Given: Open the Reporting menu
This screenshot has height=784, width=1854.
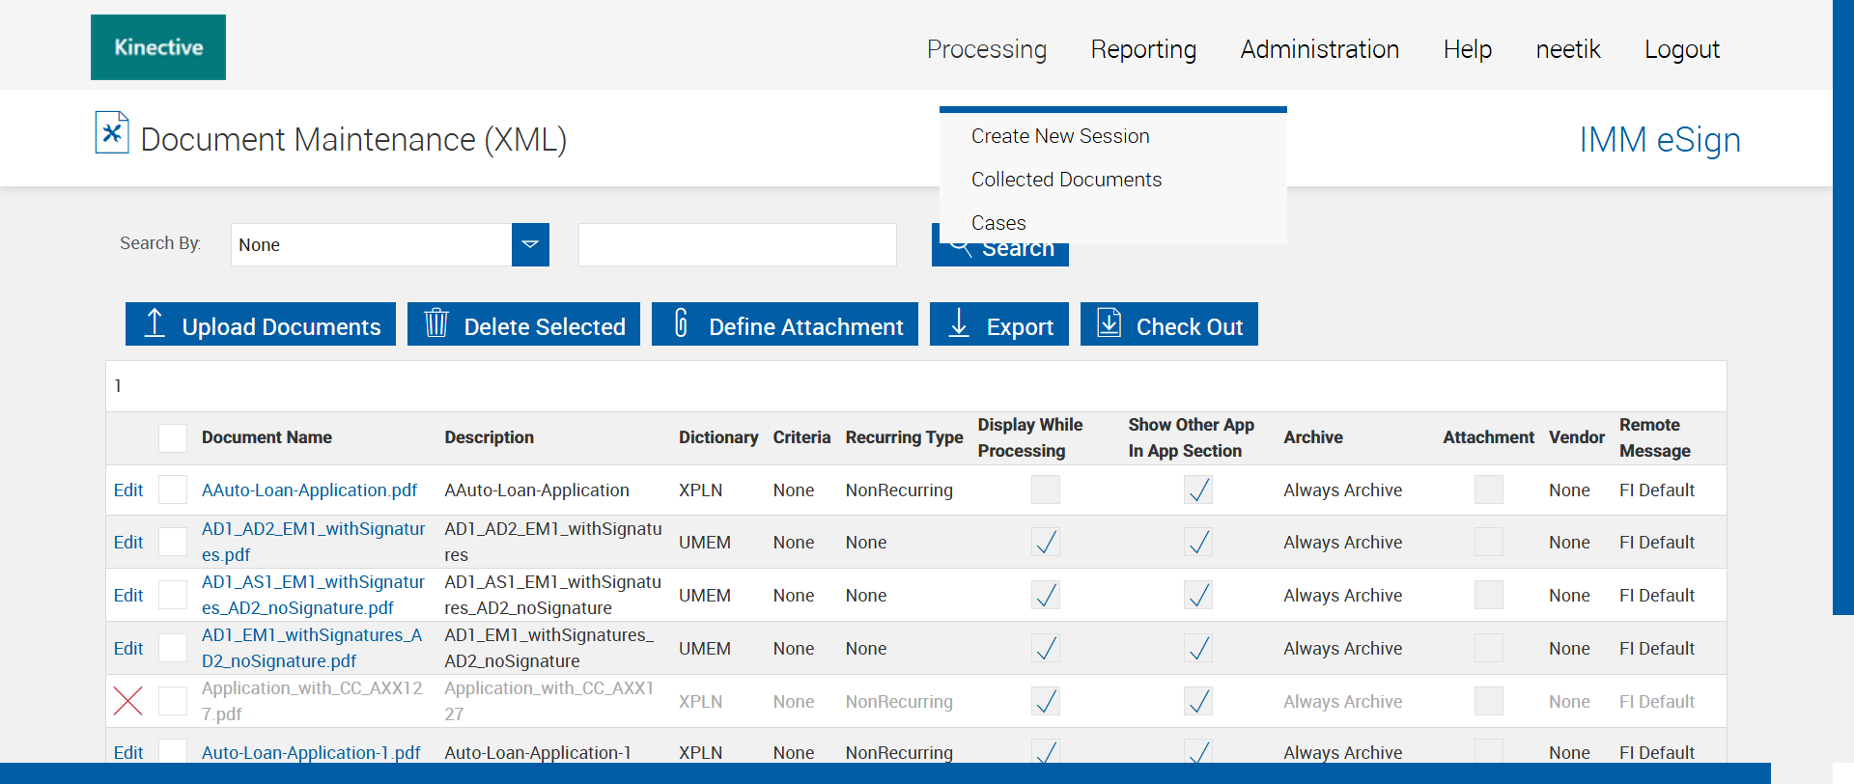Looking at the screenshot, I should pos(1143,49).
